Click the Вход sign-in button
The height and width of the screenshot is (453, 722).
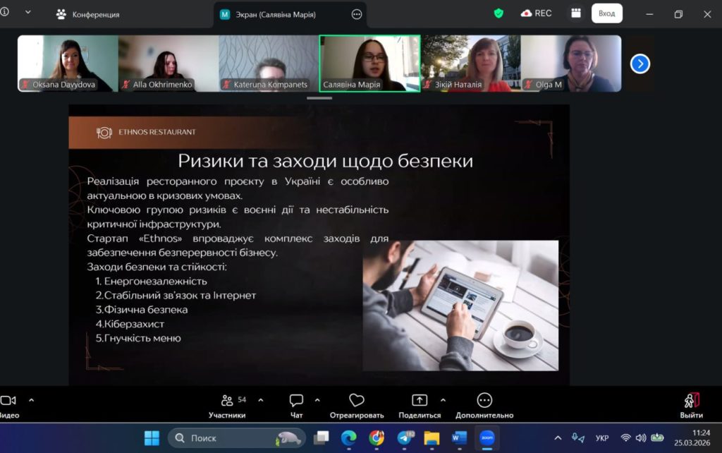point(606,13)
